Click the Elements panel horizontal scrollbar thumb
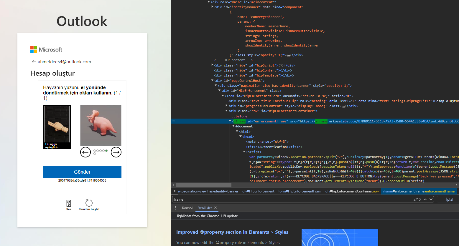The image size is (459, 246). tap(203, 185)
